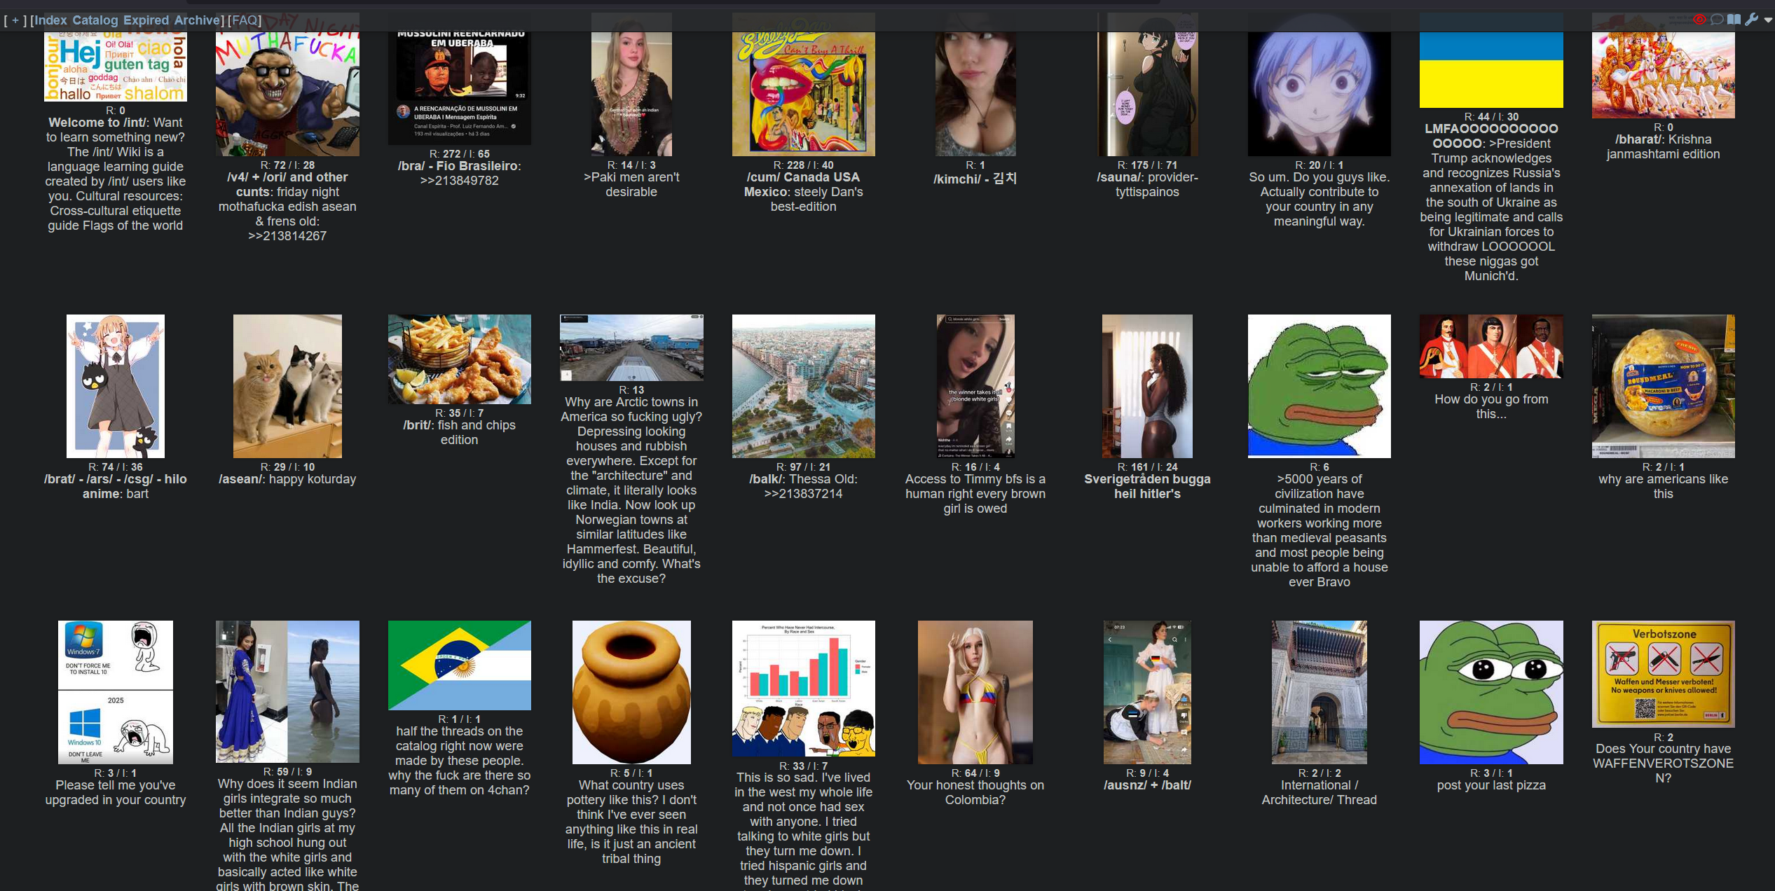The width and height of the screenshot is (1775, 891).
Task: Open the fish and chips thumbnail
Action: 460,359
